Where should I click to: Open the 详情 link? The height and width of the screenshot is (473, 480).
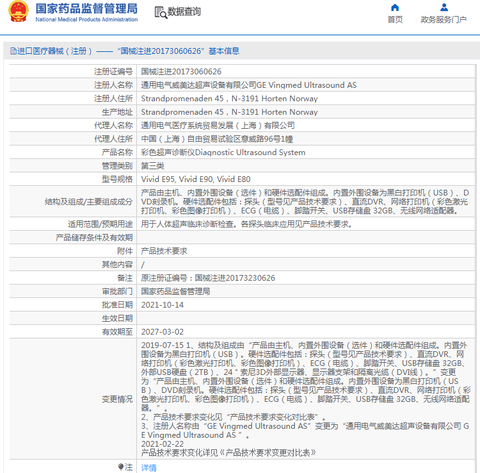(x=148, y=467)
